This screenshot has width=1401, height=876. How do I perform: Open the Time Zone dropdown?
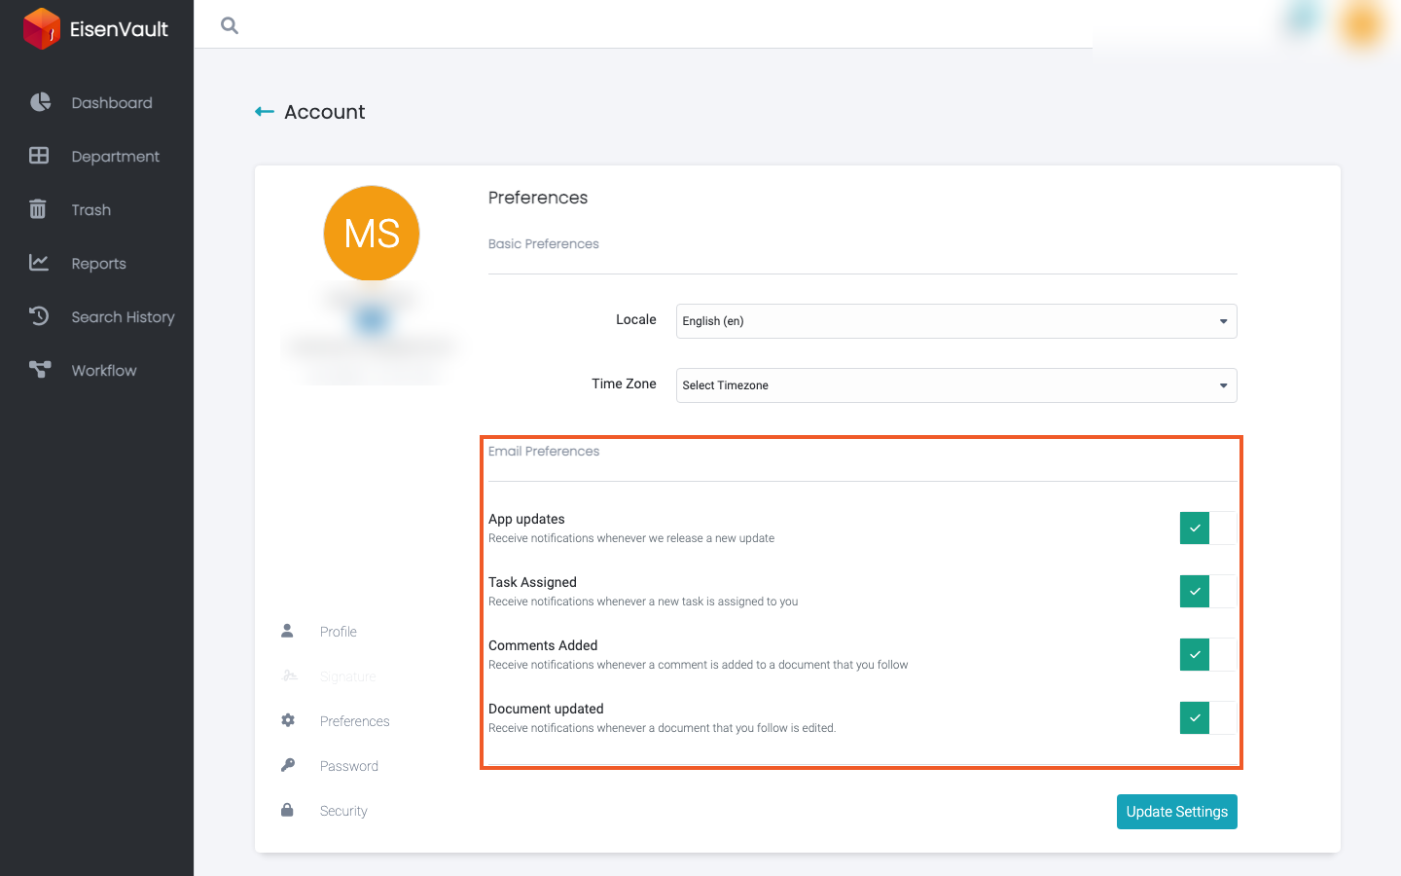(x=956, y=385)
